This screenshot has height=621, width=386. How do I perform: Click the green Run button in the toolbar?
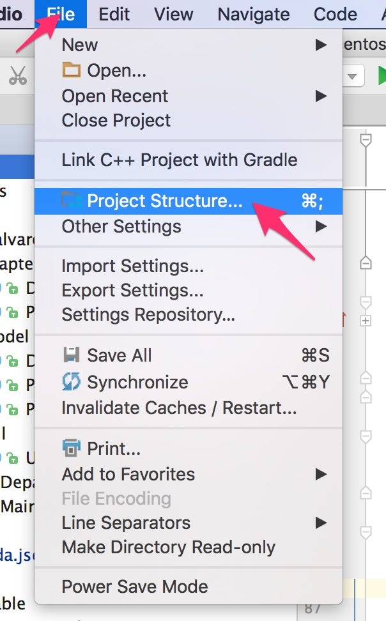[x=382, y=75]
